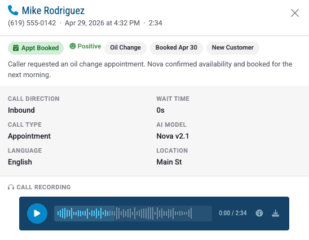Click the English language value
Screen dimensions: 309x240
pos(20,162)
